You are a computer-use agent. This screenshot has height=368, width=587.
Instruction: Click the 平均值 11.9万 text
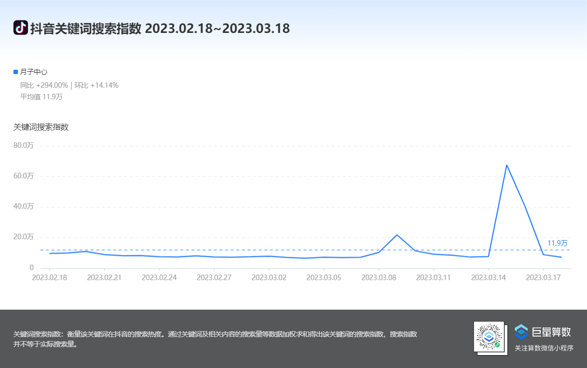point(41,97)
